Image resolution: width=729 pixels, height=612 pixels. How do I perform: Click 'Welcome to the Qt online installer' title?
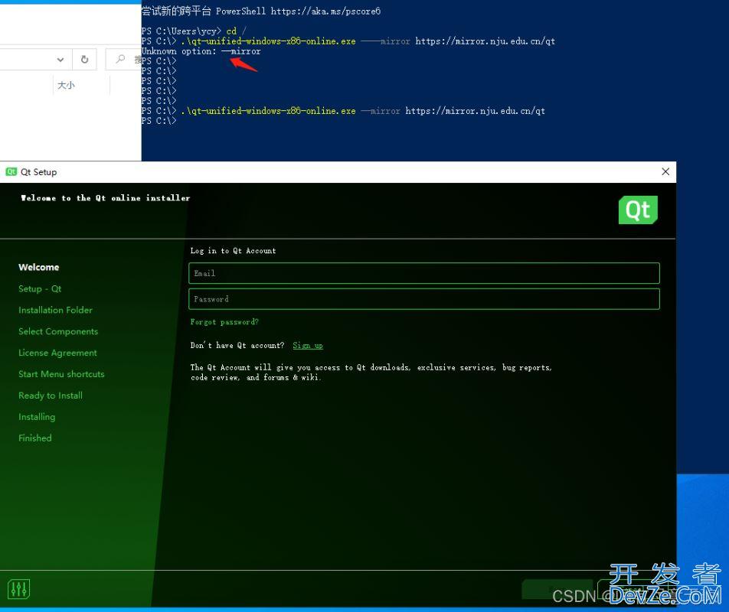tap(106, 198)
